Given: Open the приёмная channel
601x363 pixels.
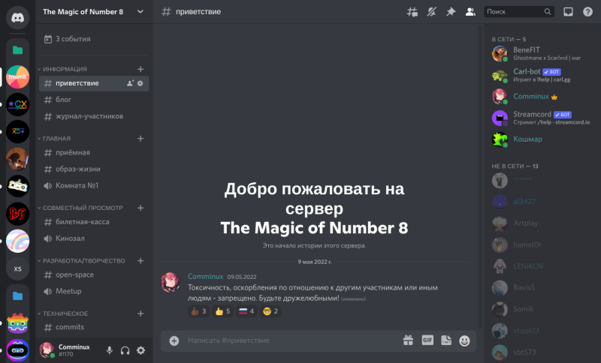Looking at the screenshot, I should tap(94, 152).
